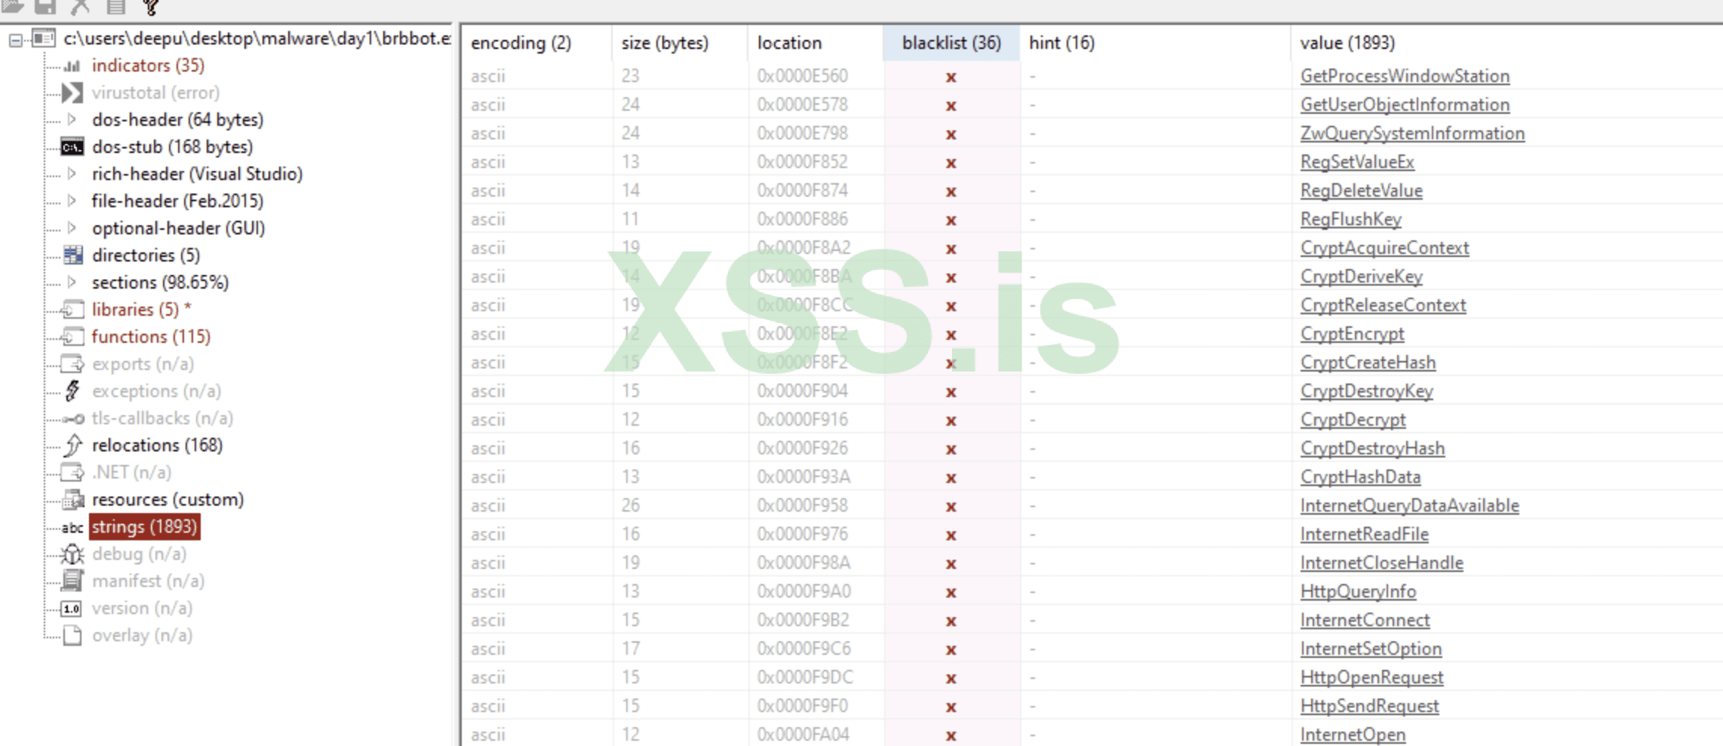Click the functions icon in the tree
Image resolution: width=1723 pixels, height=746 pixels.
72,337
